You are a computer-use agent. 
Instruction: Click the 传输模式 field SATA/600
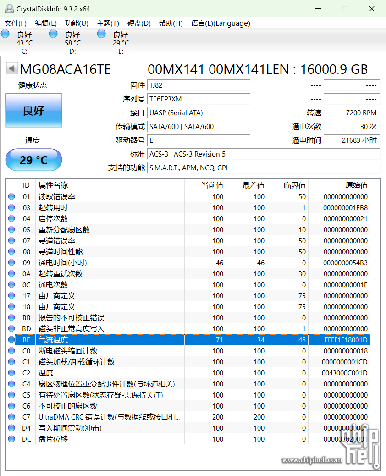(199, 127)
